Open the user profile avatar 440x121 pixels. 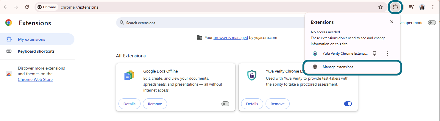[422, 7]
